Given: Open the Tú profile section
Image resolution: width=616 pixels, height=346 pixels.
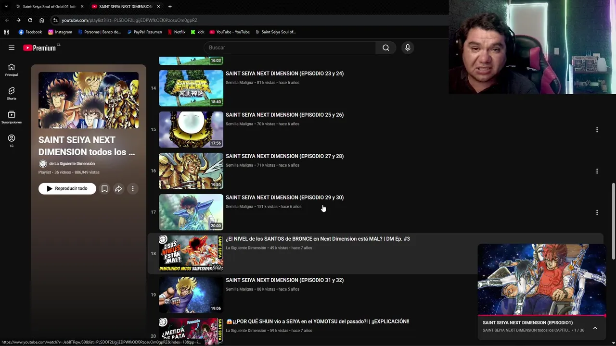Looking at the screenshot, I should click(x=12, y=141).
